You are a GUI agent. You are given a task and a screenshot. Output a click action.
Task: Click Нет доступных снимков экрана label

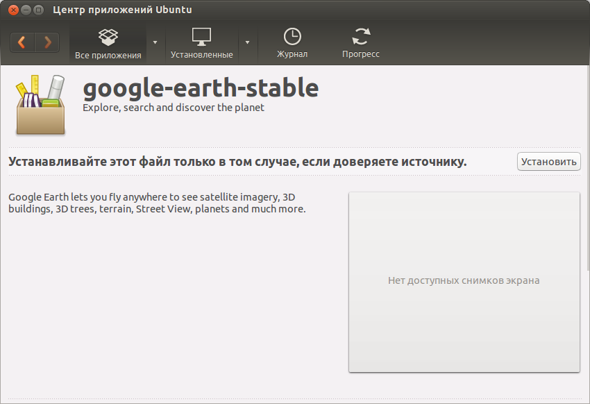[464, 280]
